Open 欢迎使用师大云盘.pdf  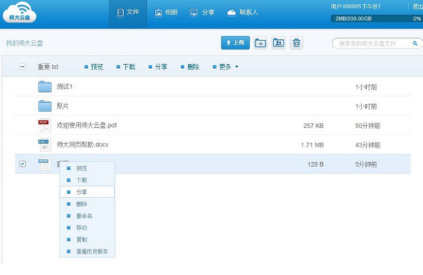pos(87,126)
